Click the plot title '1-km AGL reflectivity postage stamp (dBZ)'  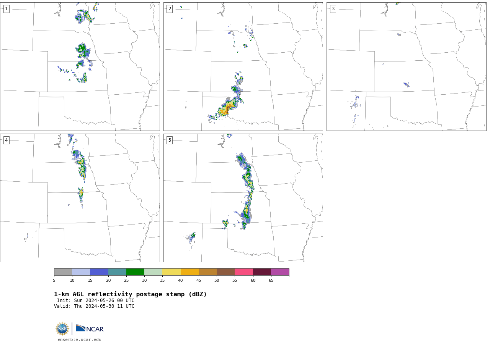click(130, 294)
